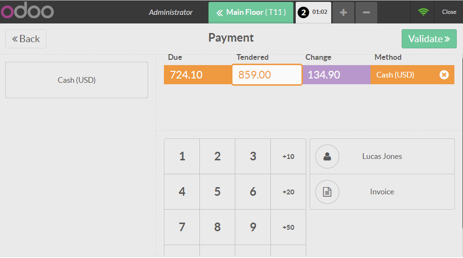The image size is (463, 258).
Task: Remove the Cash (USD) payment line
Action: pos(444,75)
